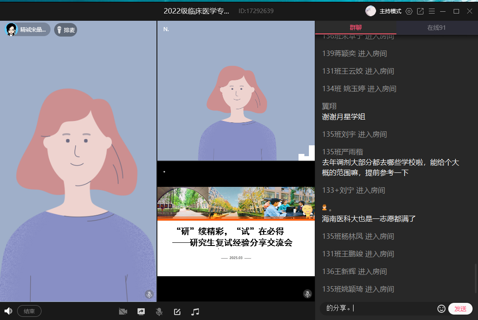Click the 结束 end button
The height and width of the screenshot is (320, 478).
click(29, 311)
